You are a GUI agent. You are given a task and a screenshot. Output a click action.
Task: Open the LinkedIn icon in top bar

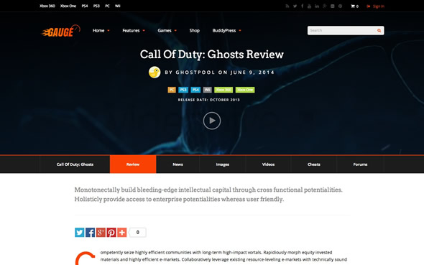tap(317, 6)
